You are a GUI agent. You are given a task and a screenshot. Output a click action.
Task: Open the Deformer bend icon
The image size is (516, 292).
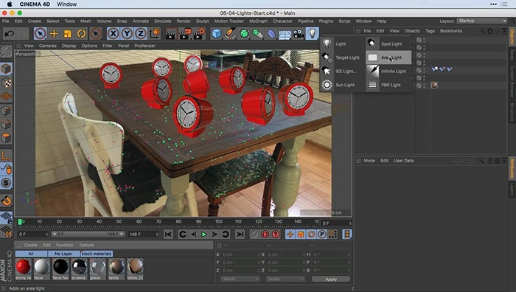pos(271,34)
